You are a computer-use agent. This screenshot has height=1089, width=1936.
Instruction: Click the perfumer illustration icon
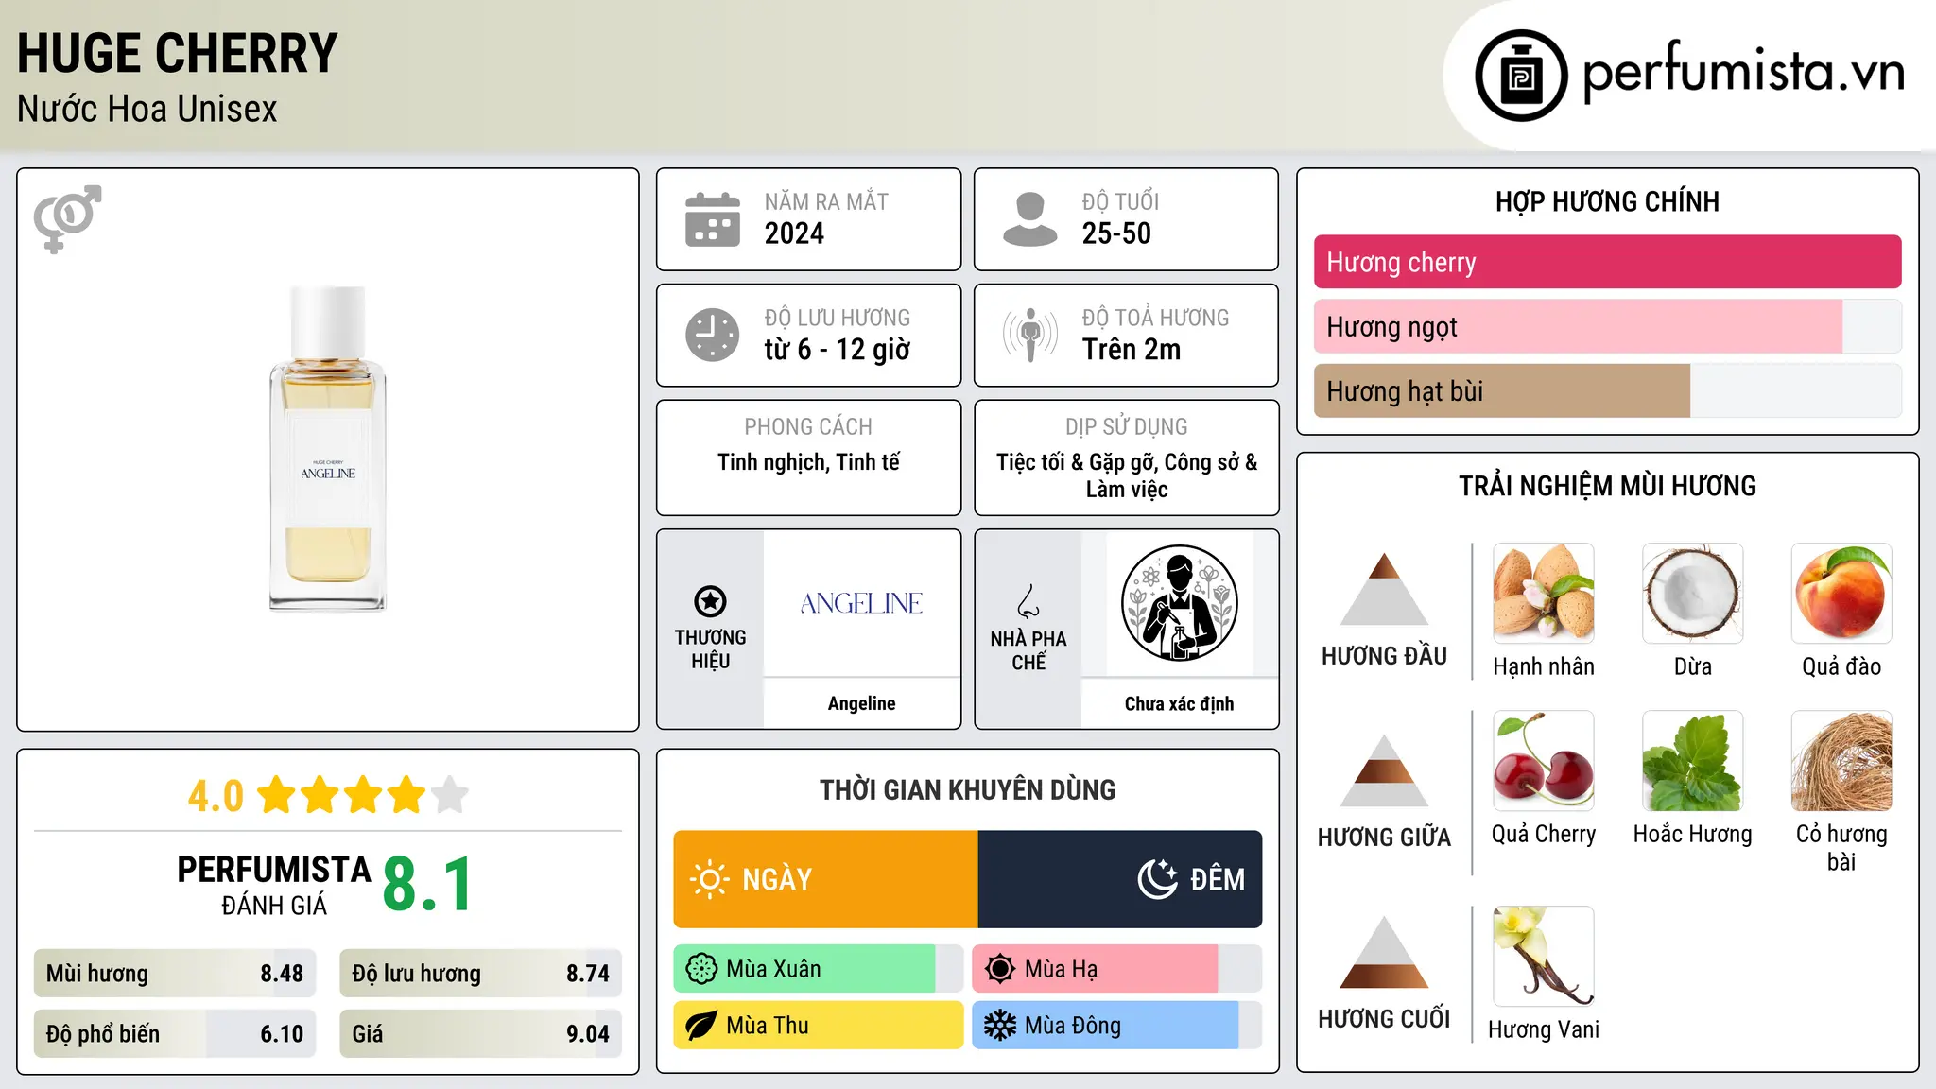point(1179,603)
